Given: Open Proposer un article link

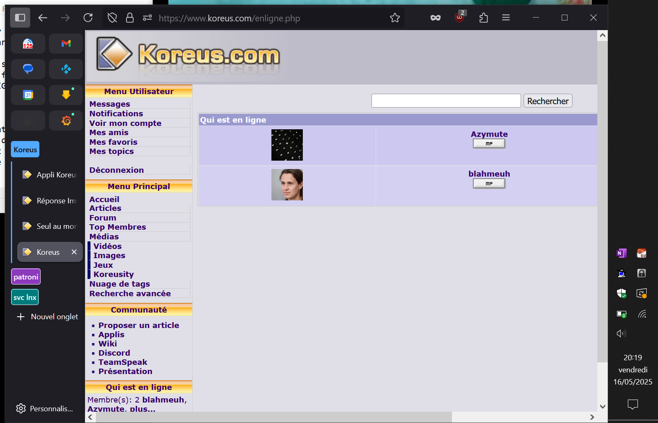Looking at the screenshot, I should tap(139, 325).
